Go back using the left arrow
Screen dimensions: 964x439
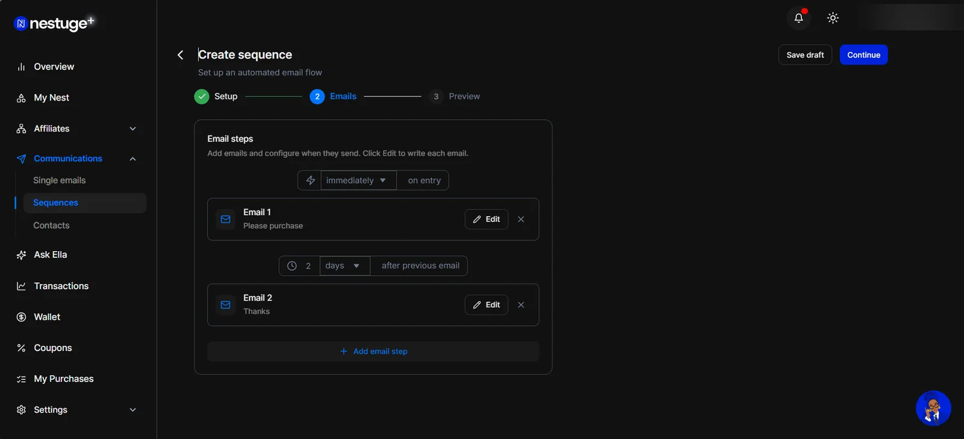(x=180, y=55)
